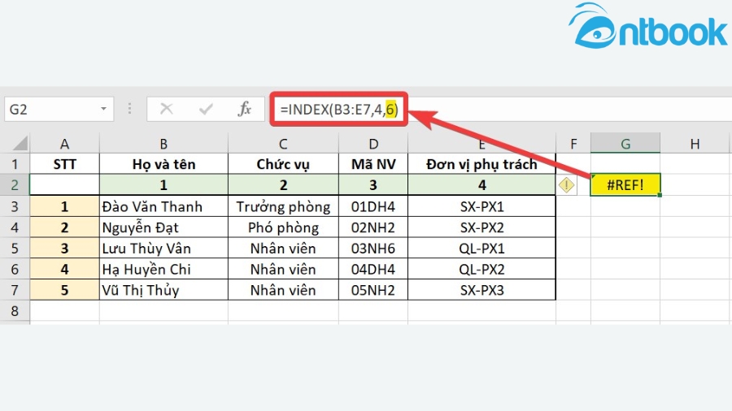Click cell 'Trưởng phòng'

tap(283, 206)
